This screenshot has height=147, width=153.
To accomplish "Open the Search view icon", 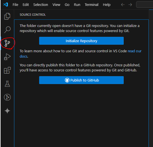I will click(x=7, y=30).
